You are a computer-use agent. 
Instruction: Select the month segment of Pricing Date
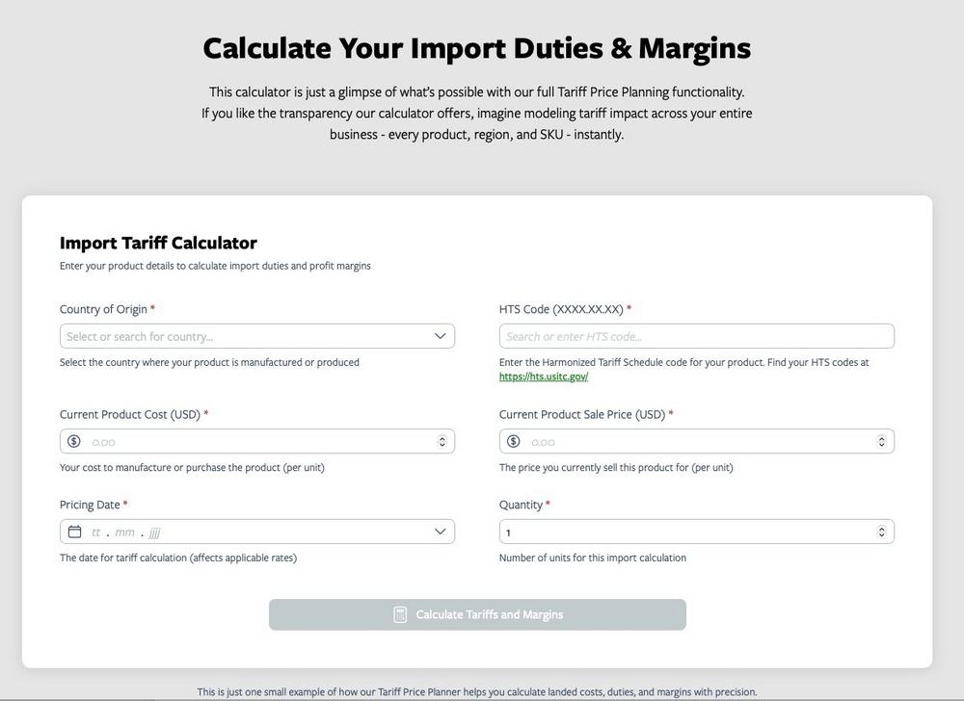124,532
